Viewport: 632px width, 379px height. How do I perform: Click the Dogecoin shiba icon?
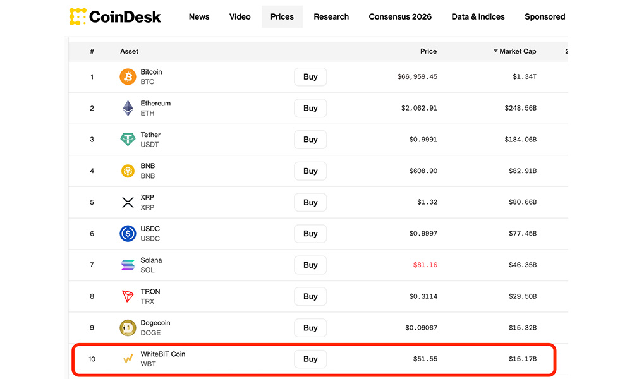coord(128,328)
